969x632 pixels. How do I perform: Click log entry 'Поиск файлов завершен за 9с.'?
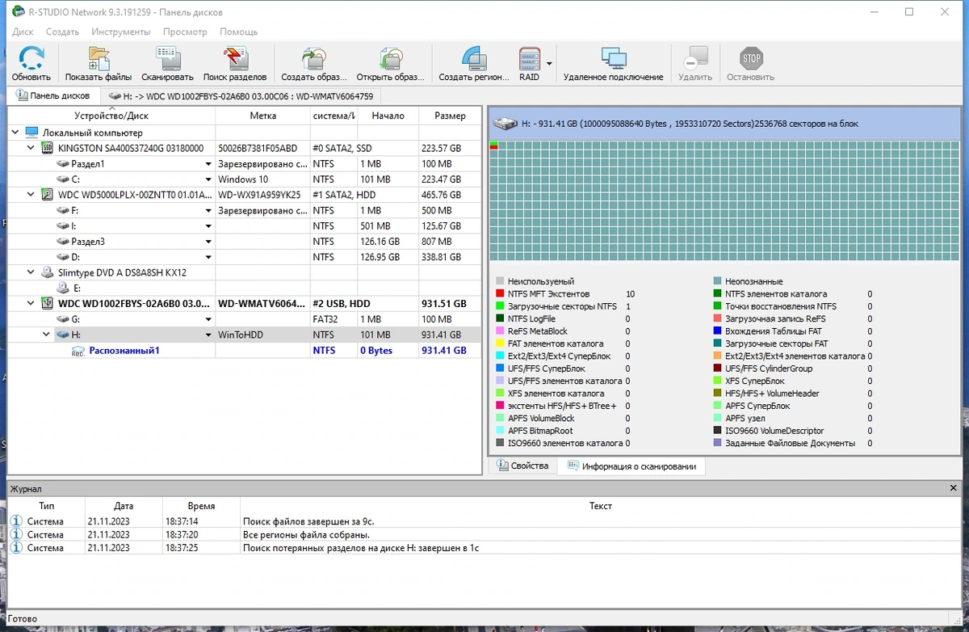point(308,521)
